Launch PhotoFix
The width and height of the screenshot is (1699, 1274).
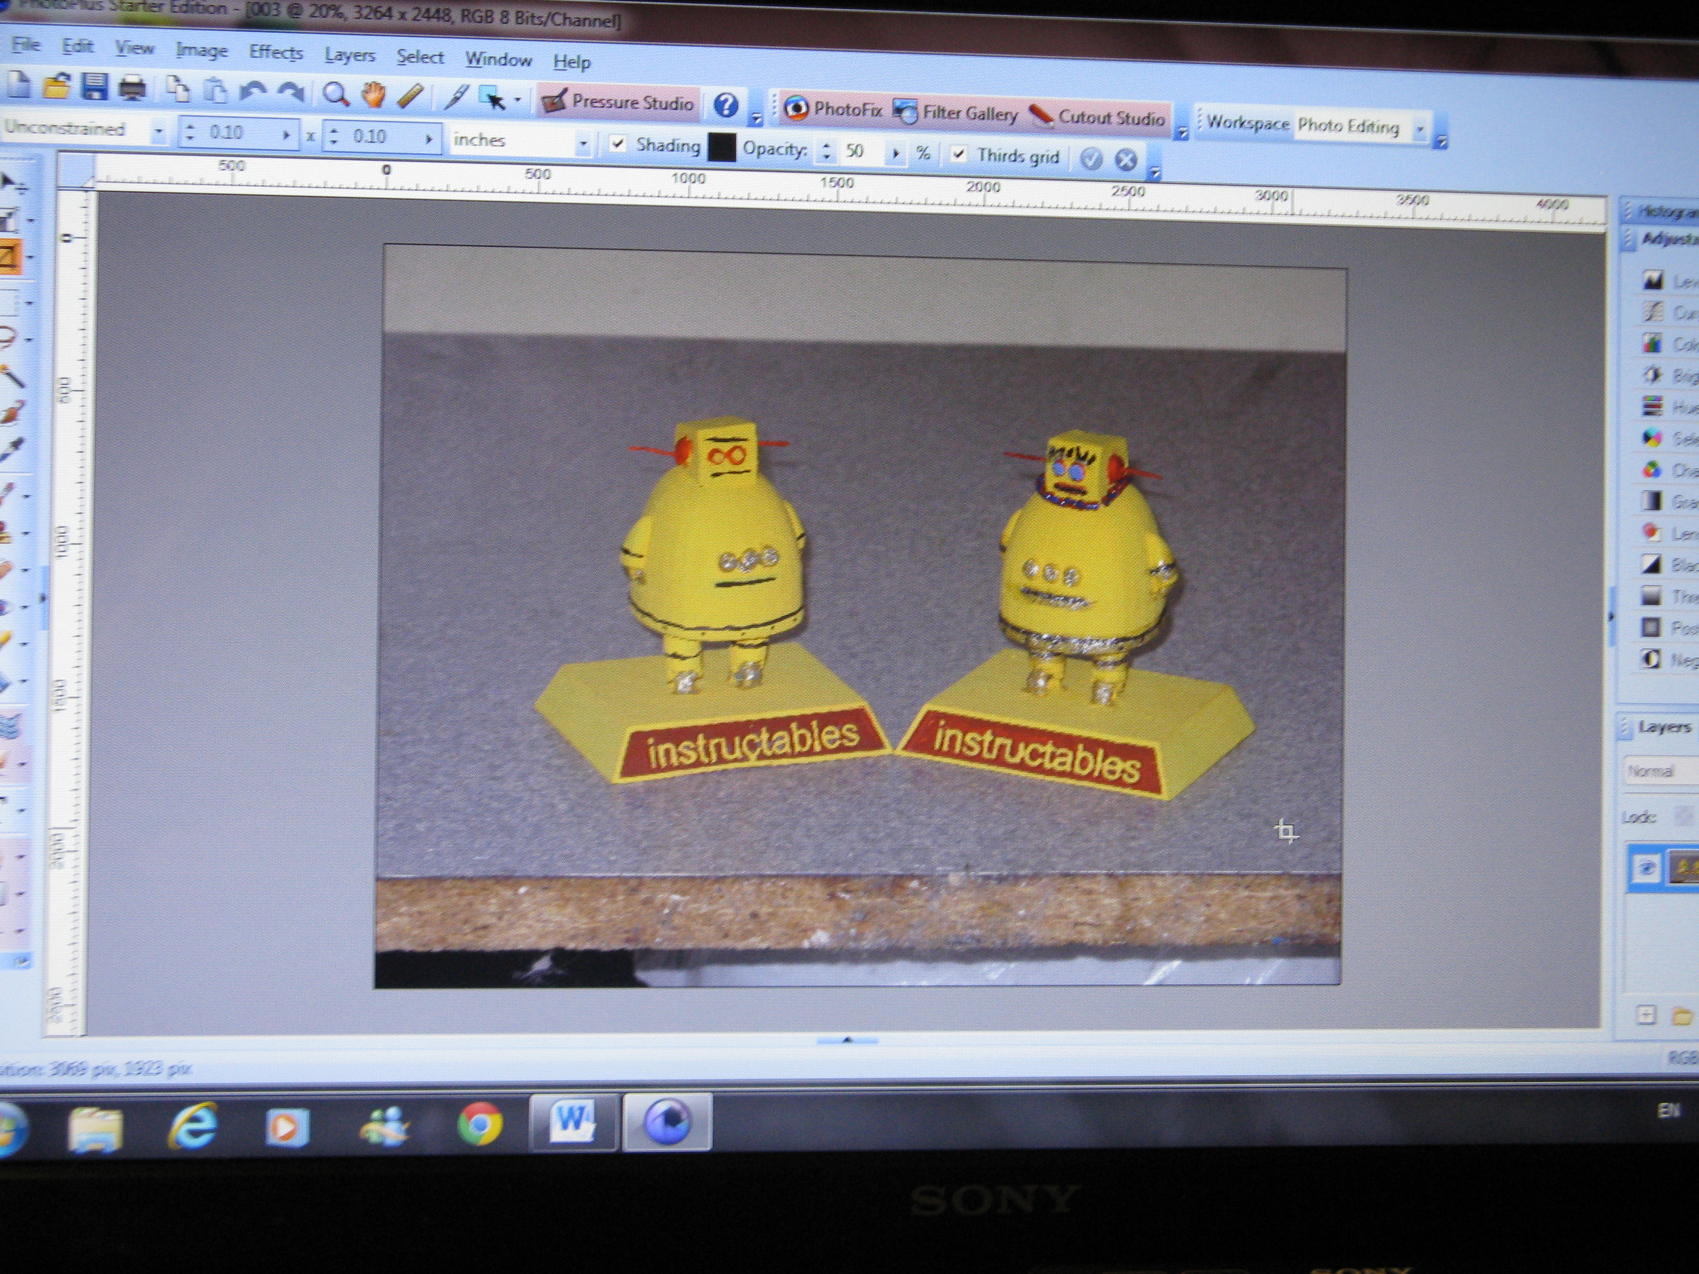click(833, 109)
